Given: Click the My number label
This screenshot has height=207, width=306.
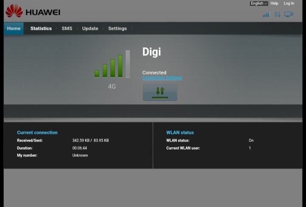Looking at the screenshot, I should (x=27, y=155).
